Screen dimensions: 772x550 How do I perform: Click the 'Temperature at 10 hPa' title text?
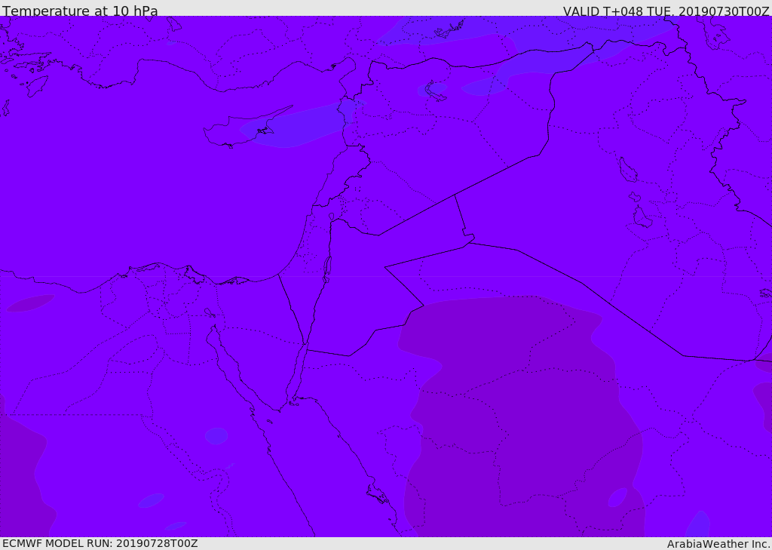point(80,11)
